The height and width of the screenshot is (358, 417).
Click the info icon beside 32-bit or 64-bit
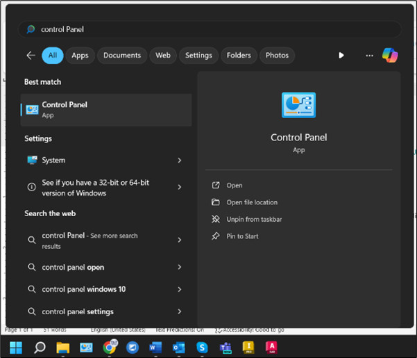(x=32, y=187)
